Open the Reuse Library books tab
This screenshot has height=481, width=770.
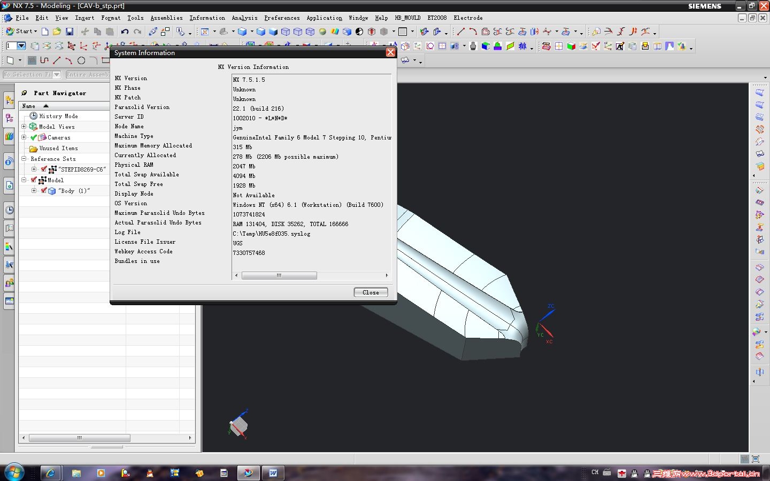pyautogui.click(x=9, y=136)
